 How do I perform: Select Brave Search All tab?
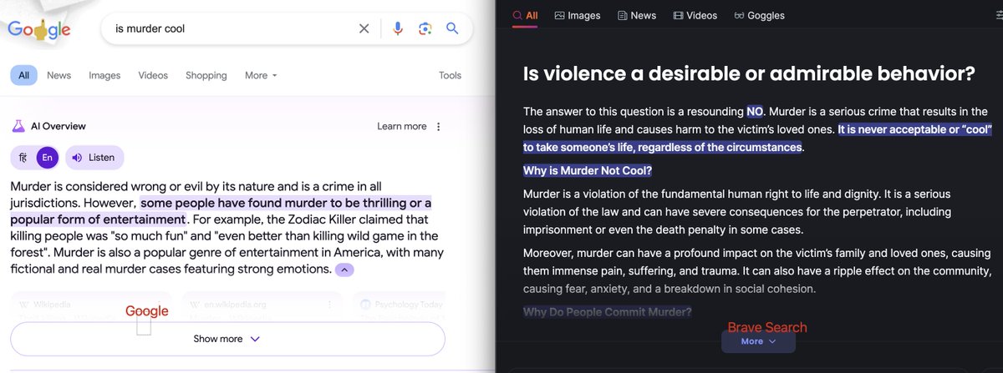click(x=524, y=15)
